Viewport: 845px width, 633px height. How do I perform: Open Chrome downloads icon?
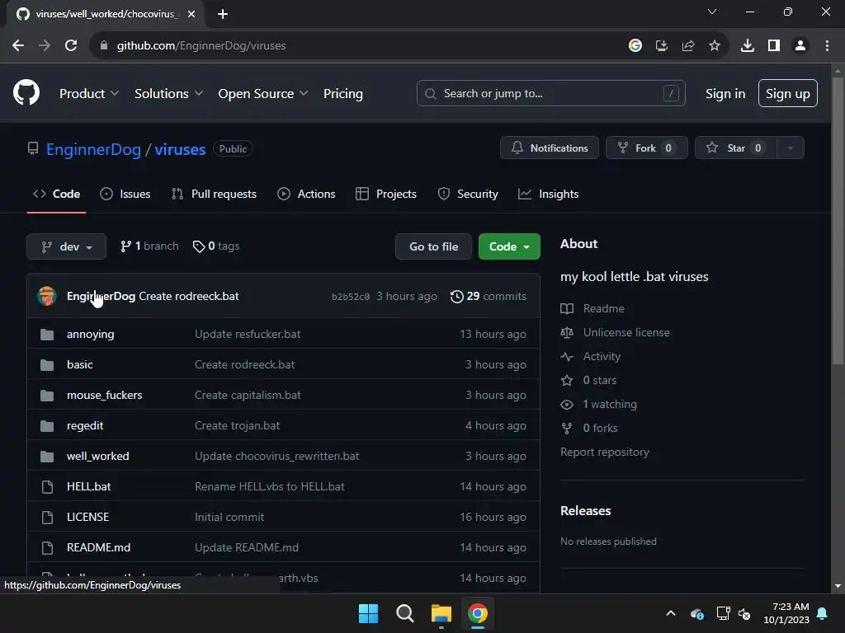click(x=747, y=46)
